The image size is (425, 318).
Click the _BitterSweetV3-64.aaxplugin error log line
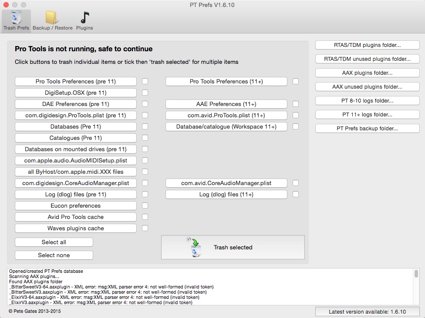(x=111, y=287)
